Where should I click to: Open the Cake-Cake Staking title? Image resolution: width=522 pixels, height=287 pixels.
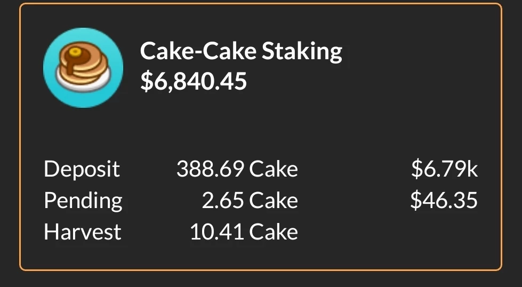[x=241, y=52]
